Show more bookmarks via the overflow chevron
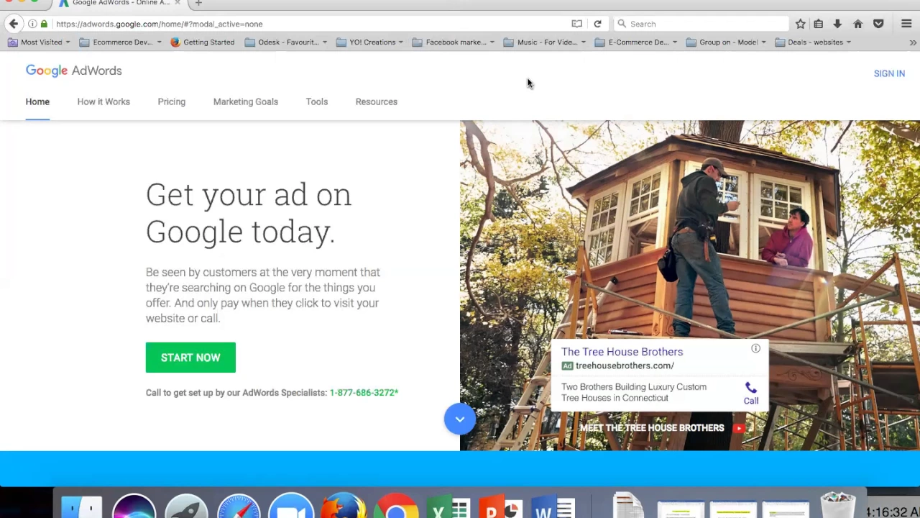This screenshot has height=518, width=920. (913, 42)
